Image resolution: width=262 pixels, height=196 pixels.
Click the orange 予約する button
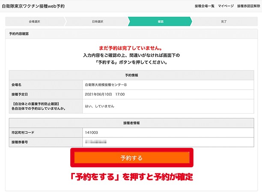(132, 158)
